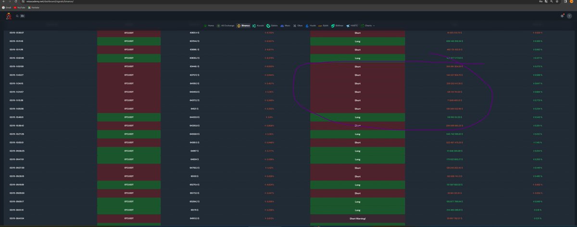Click the icon right of search
Screen dimensions: 577x227
click(x=22, y=16)
